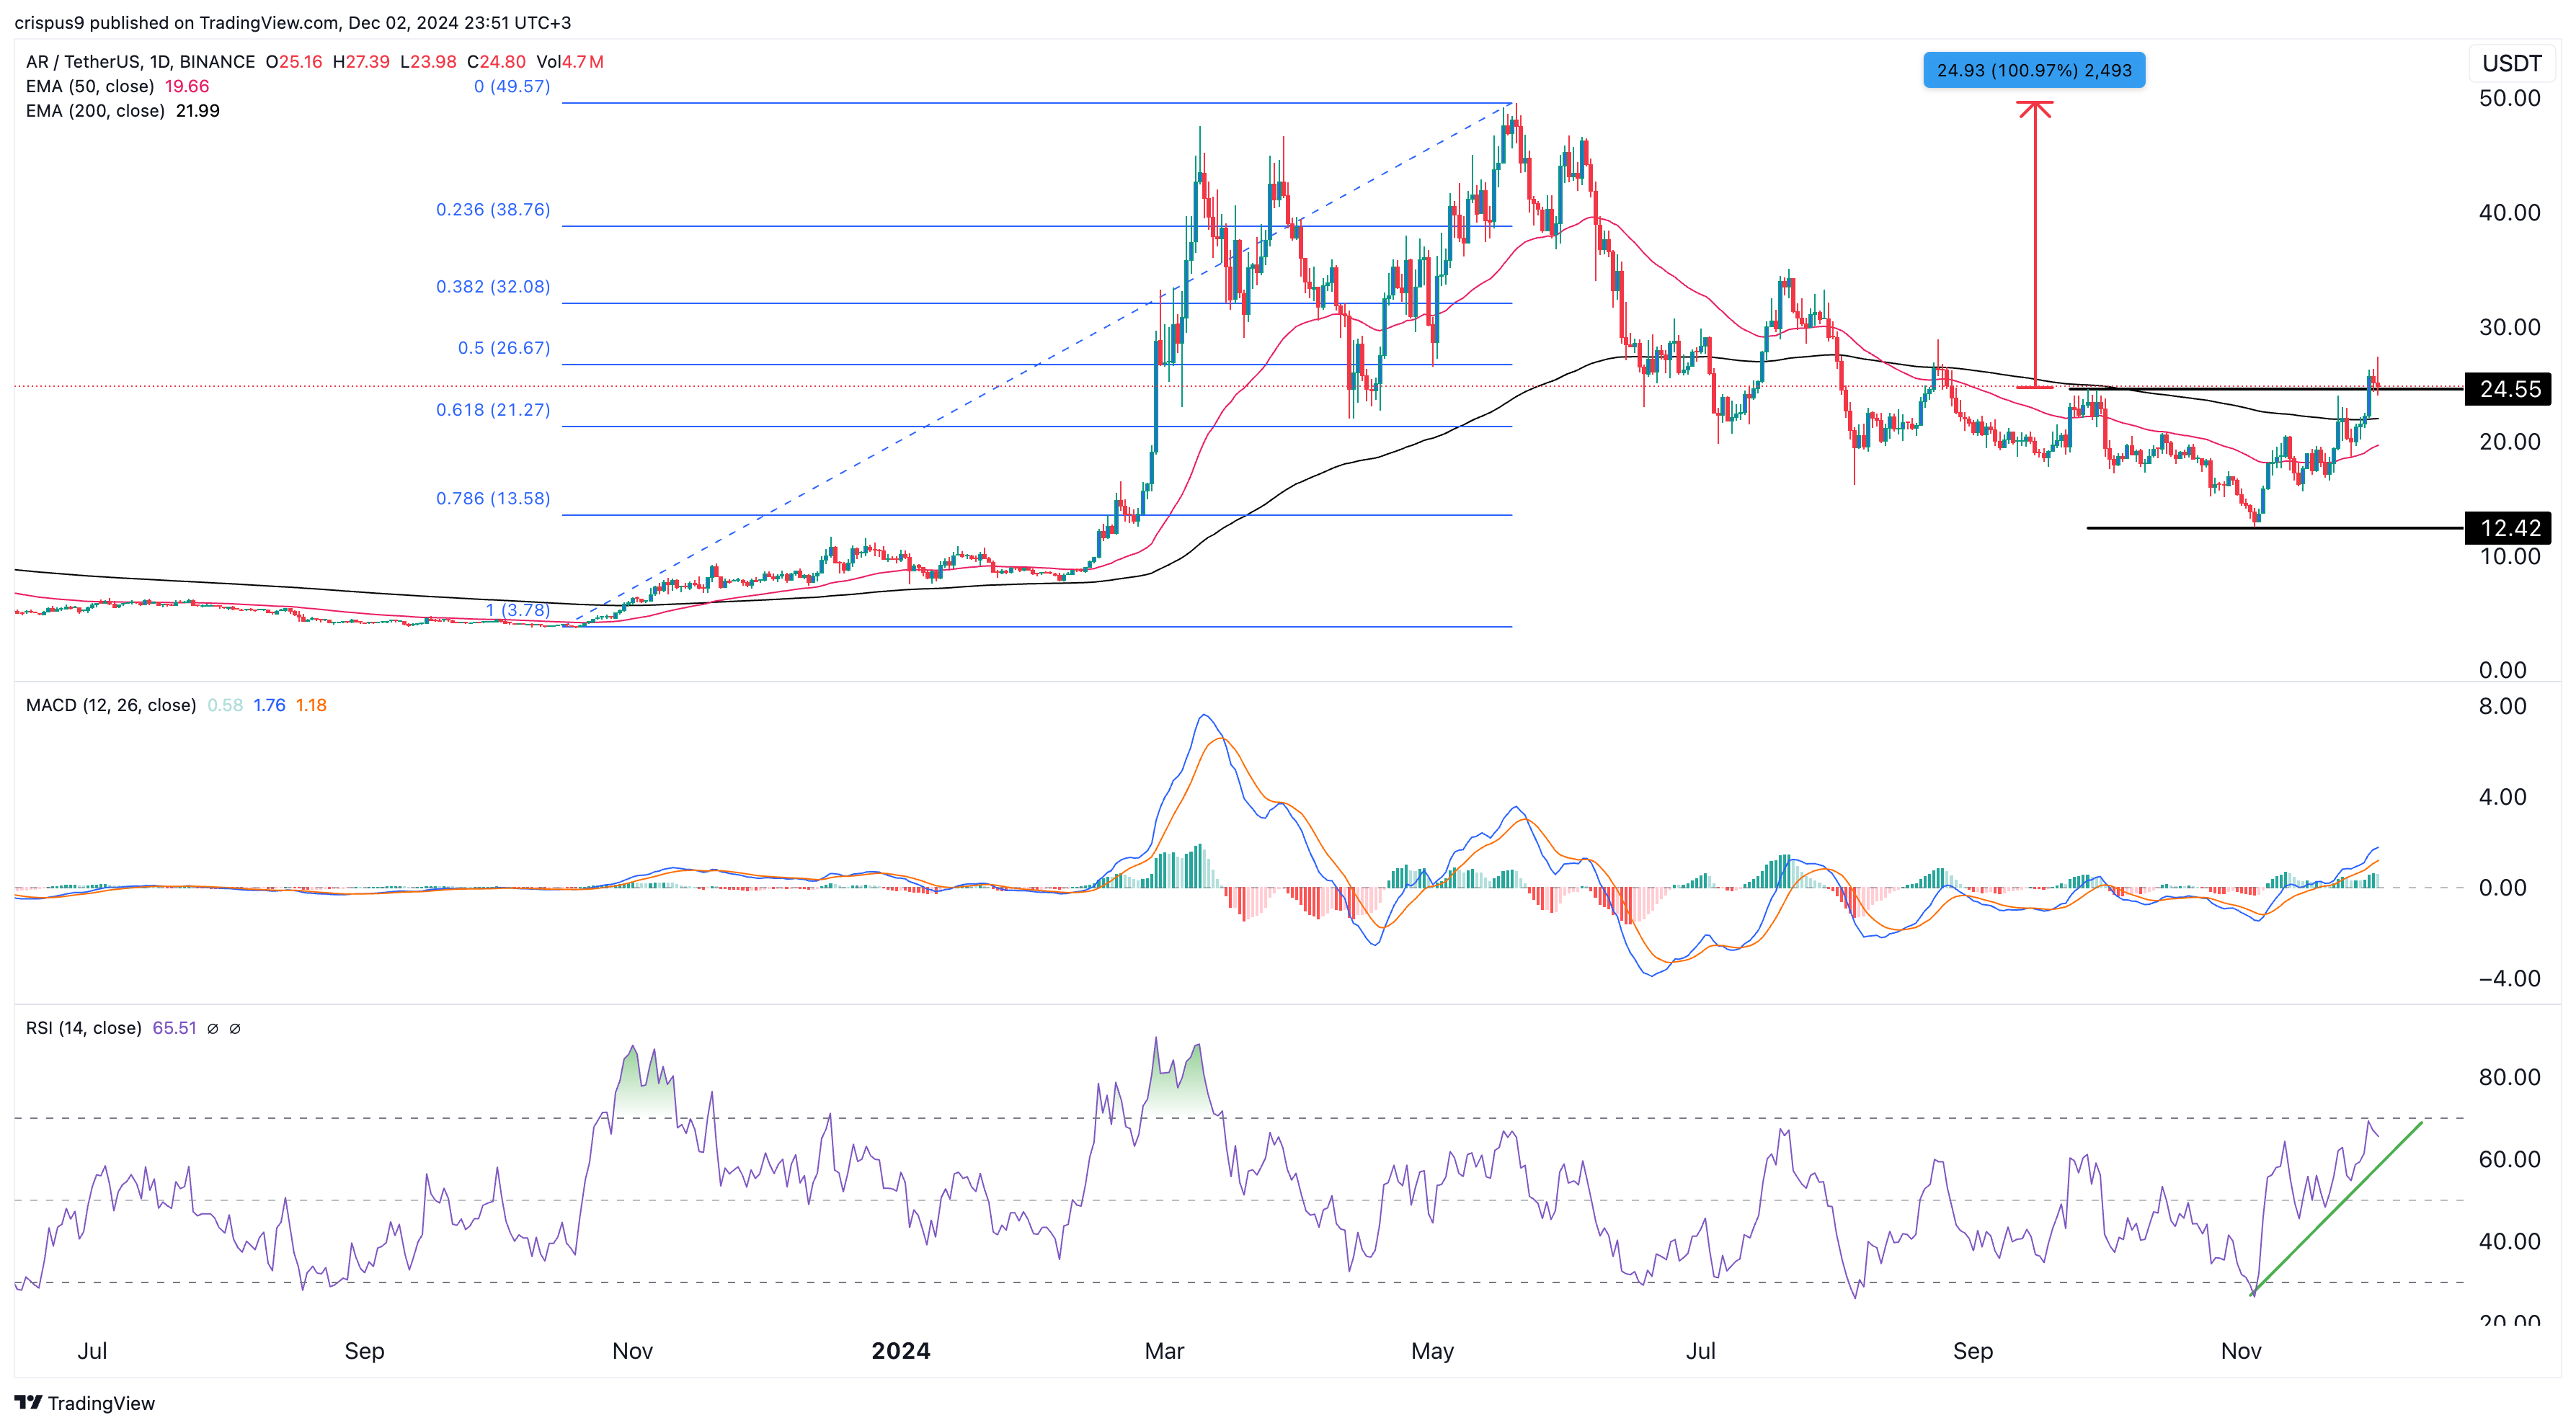This screenshot has width=2576, height=1428.
Task: Click the EMA 50 value 19.66
Action: tap(187, 86)
